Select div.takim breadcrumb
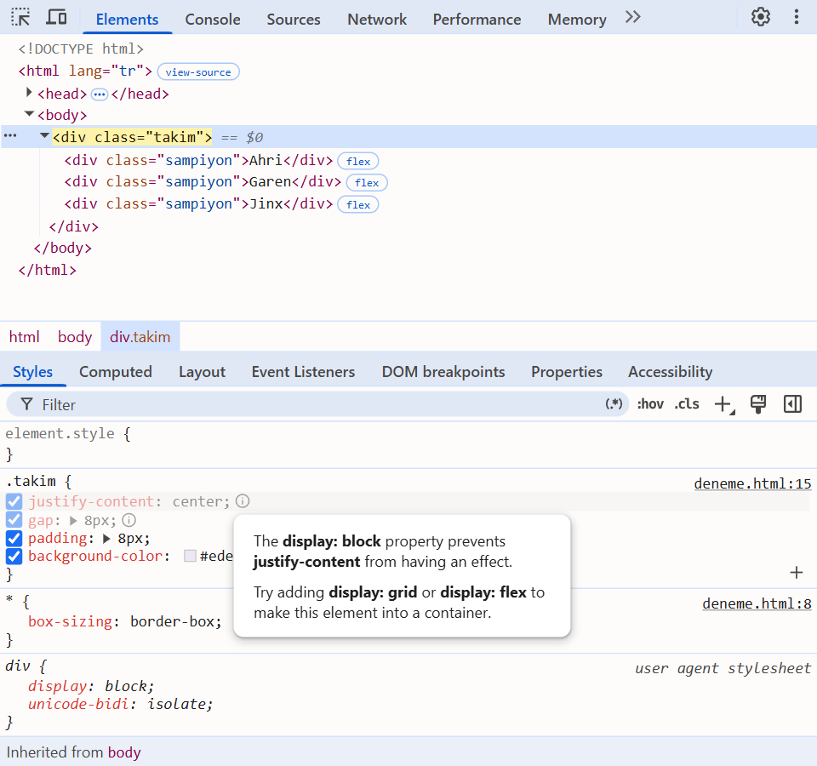Viewport: 817px width, 766px height. pos(140,337)
